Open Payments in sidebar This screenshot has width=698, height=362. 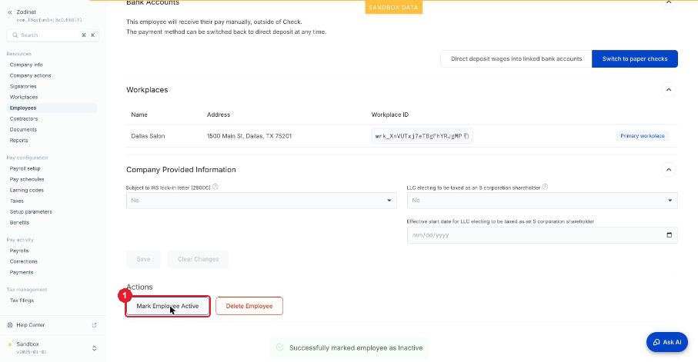[x=22, y=272]
